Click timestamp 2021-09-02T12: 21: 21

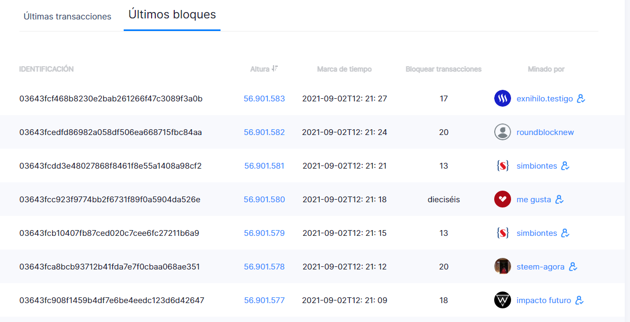click(x=344, y=166)
